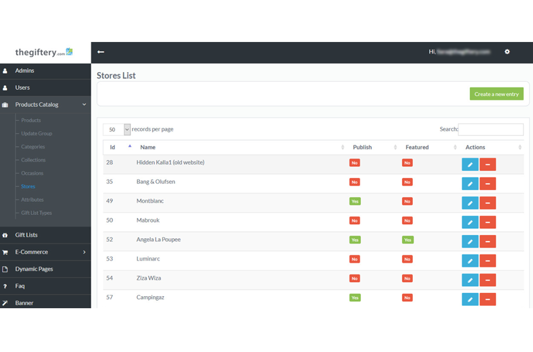Delete the Bang & Olufsen store

pos(488,184)
